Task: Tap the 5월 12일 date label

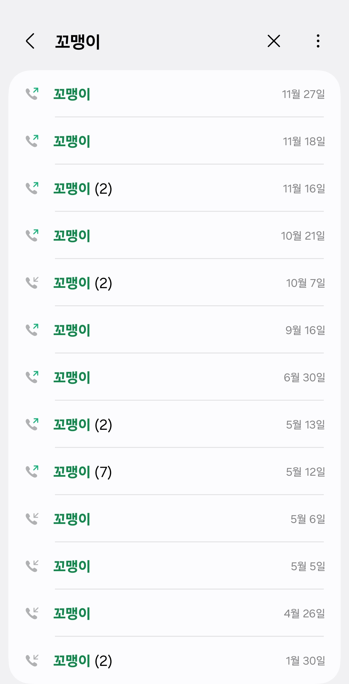Action: [x=305, y=472]
